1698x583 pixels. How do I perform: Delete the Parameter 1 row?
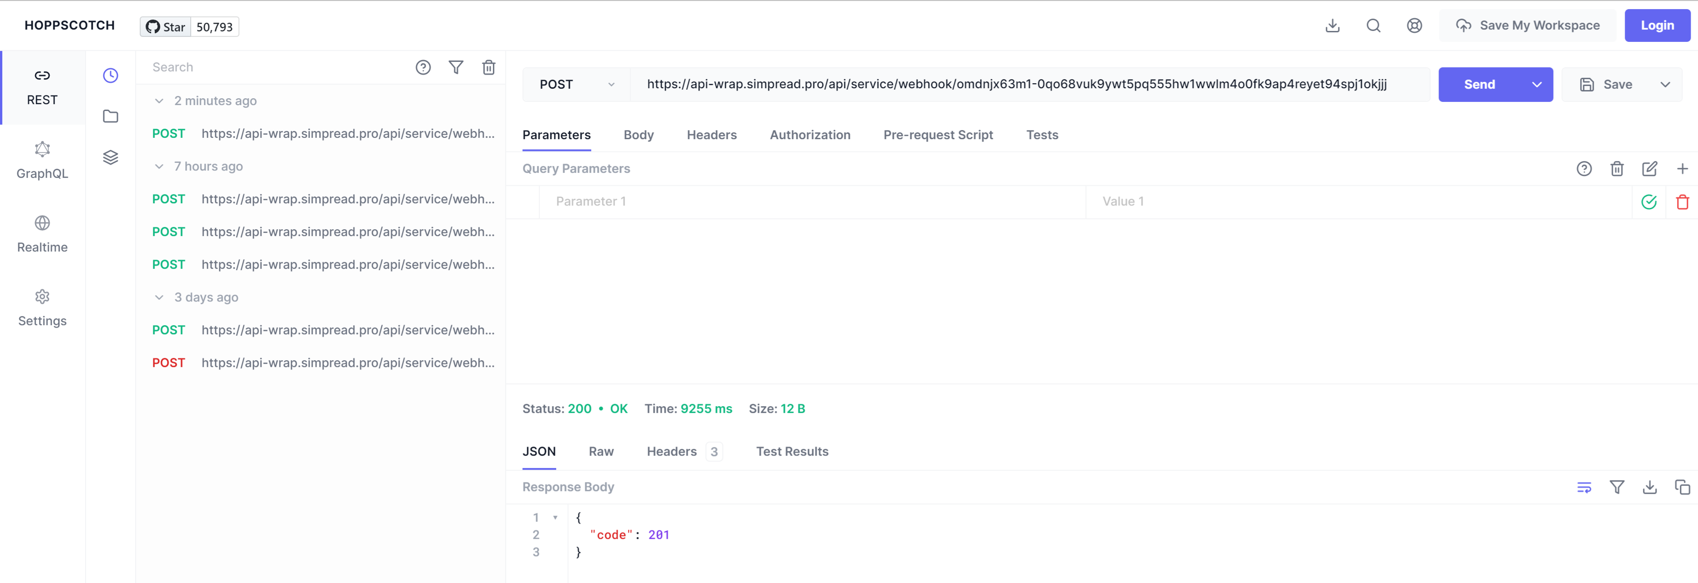click(x=1682, y=202)
